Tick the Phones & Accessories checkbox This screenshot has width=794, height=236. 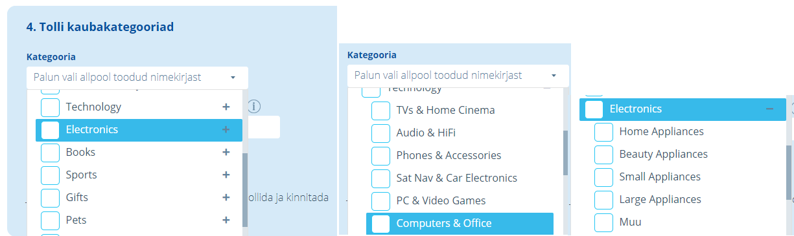[380, 156]
